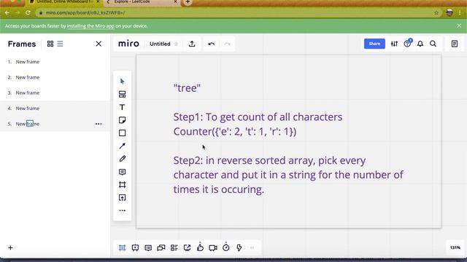This screenshot has width=467, height=262.
Task: Search the board with the magnifier icon
Action: pos(433,44)
